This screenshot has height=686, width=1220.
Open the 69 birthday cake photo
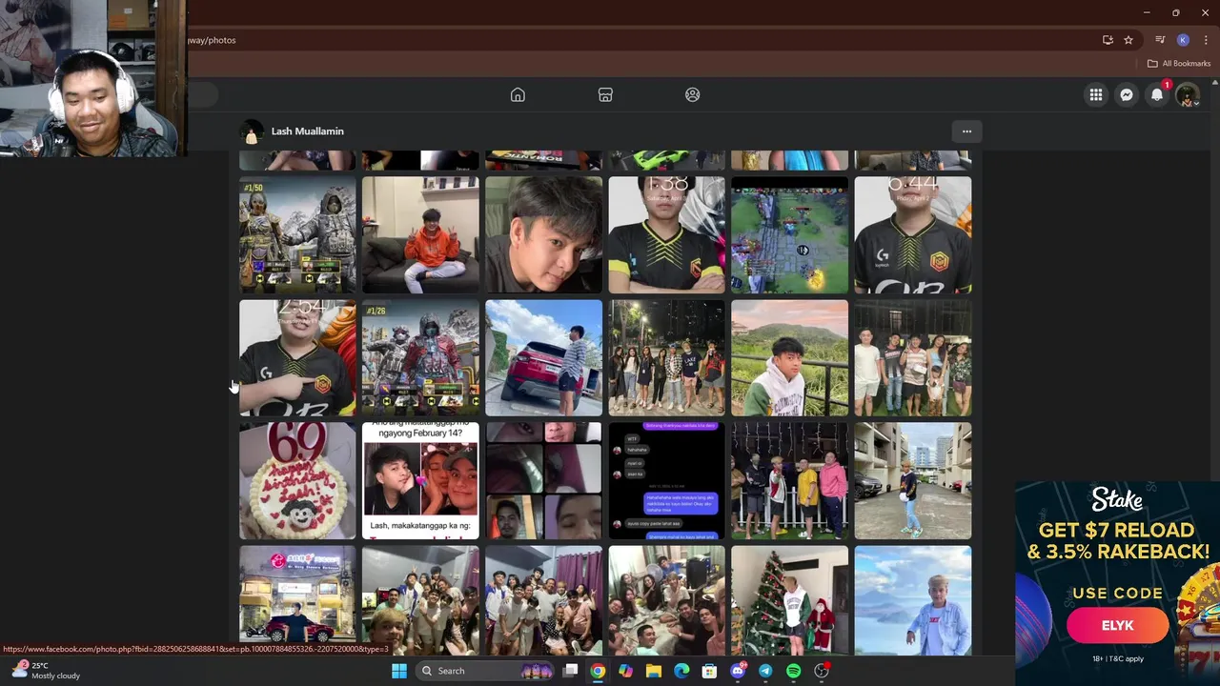click(x=297, y=481)
